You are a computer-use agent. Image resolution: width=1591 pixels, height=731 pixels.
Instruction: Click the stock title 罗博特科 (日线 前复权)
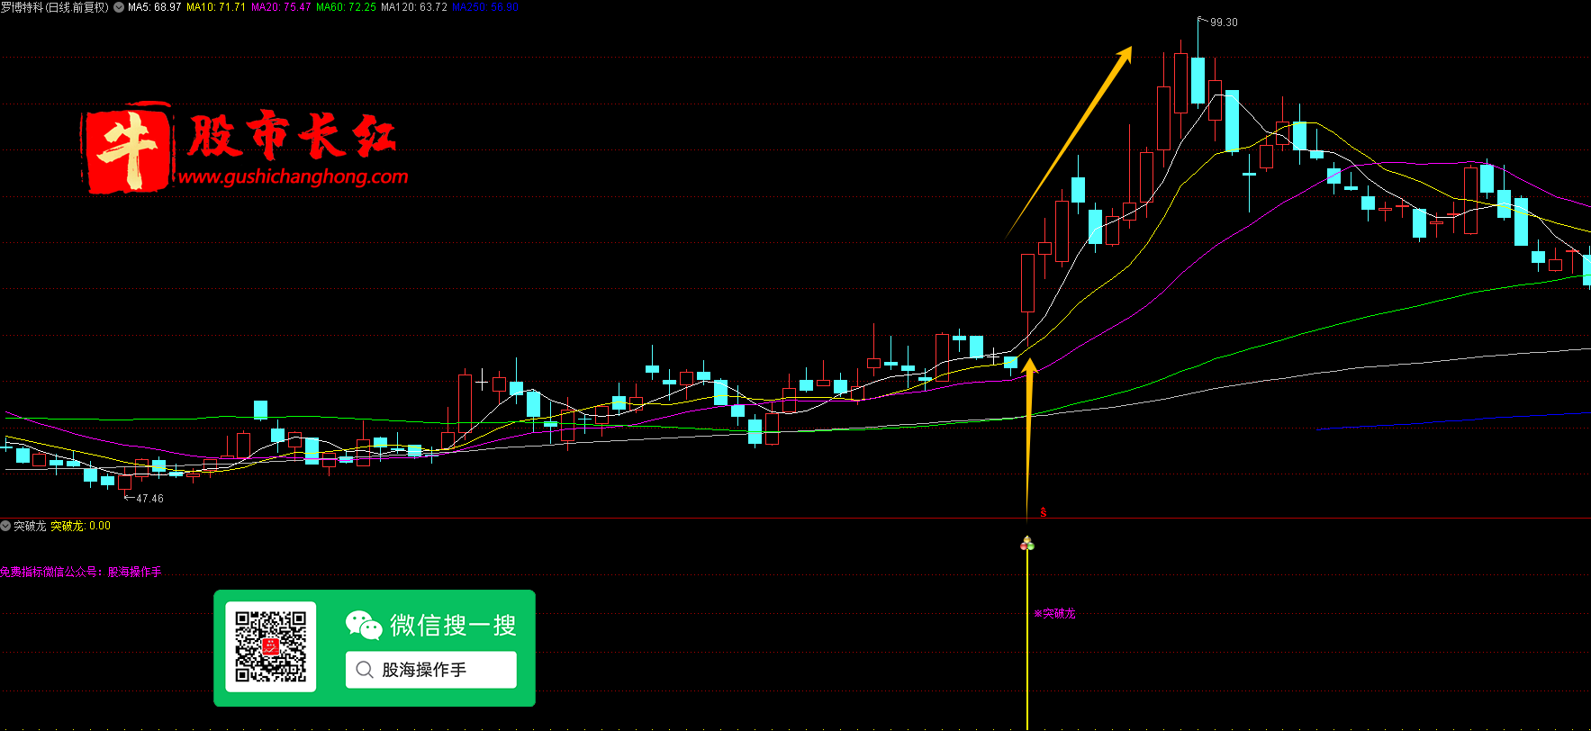(x=54, y=7)
